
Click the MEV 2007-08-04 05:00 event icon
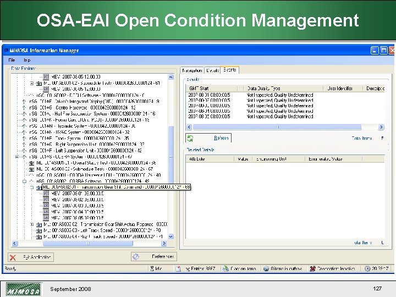46,212
